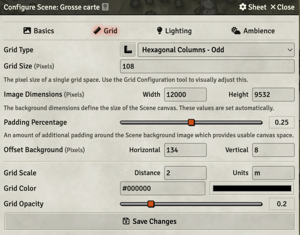
Task: Click the Sheet gear icon
Action: coord(243,7)
